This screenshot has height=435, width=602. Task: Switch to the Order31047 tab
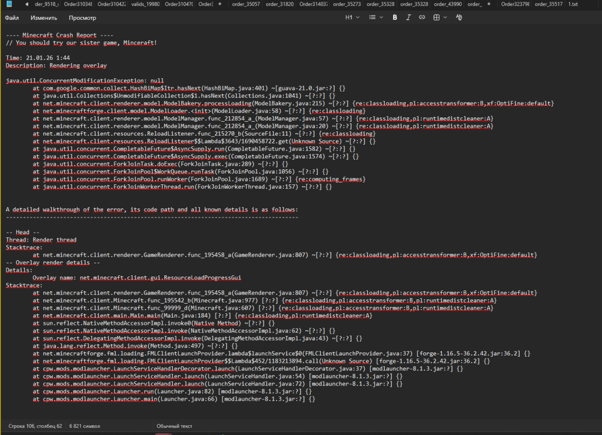(x=179, y=4)
